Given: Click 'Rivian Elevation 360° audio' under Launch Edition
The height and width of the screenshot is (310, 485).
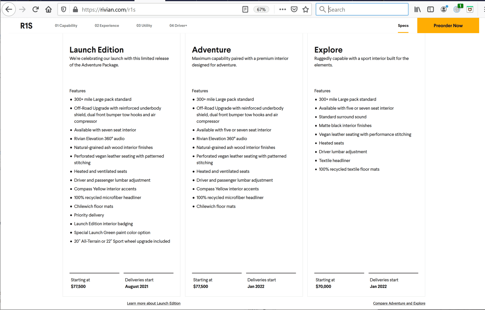Looking at the screenshot, I should (99, 139).
